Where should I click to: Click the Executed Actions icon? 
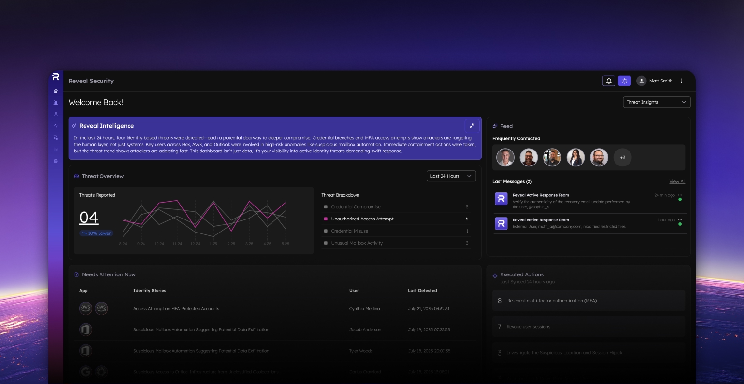(x=495, y=276)
